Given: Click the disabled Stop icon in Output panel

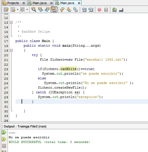Looking at the screenshot, I should (x=4, y=146).
